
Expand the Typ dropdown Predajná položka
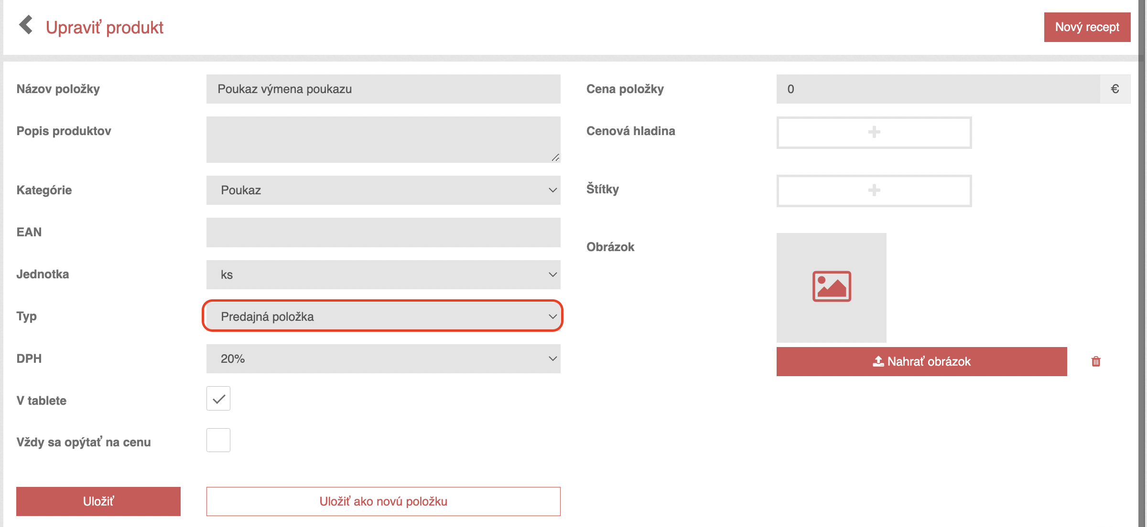[x=383, y=316]
